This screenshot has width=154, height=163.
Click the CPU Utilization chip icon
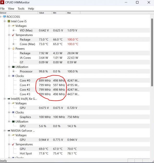tap(13, 67)
